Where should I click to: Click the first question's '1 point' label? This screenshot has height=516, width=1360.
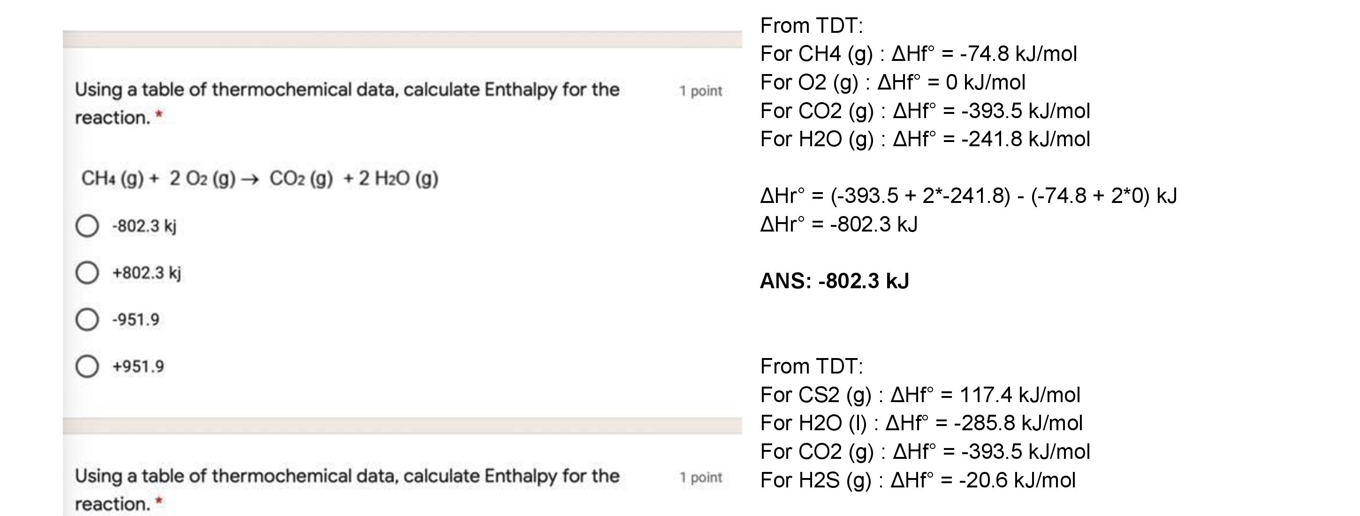[x=700, y=91]
